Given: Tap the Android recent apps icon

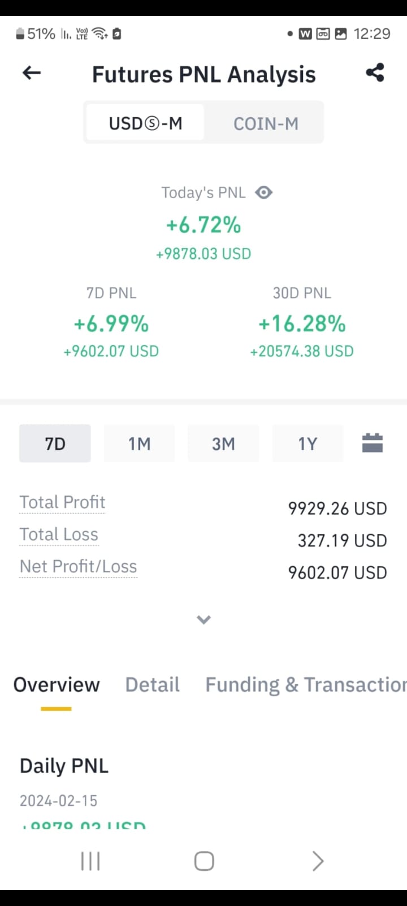Looking at the screenshot, I should click(90, 861).
